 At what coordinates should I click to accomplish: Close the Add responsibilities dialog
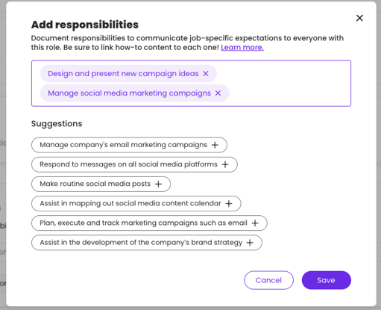click(359, 18)
